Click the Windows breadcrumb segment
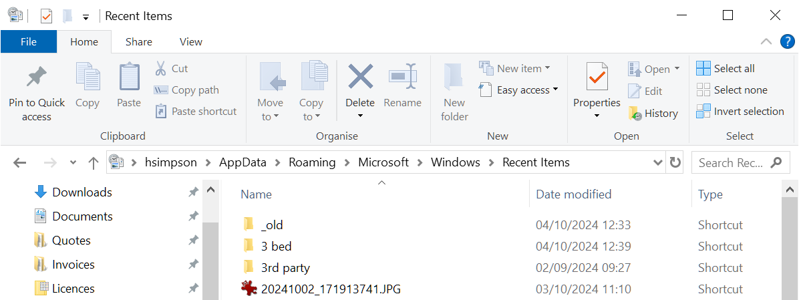 pos(456,162)
